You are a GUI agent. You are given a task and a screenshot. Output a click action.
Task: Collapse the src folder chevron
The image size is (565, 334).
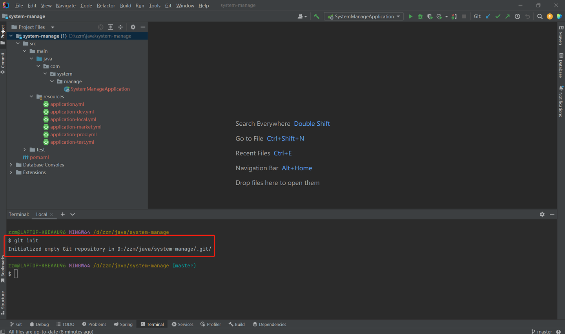click(x=18, y=43)
